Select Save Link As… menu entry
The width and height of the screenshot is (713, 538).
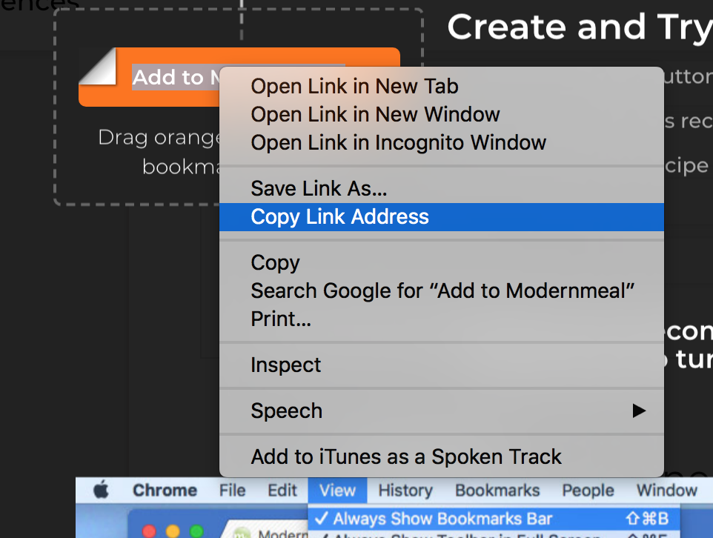tap(442, 189)
